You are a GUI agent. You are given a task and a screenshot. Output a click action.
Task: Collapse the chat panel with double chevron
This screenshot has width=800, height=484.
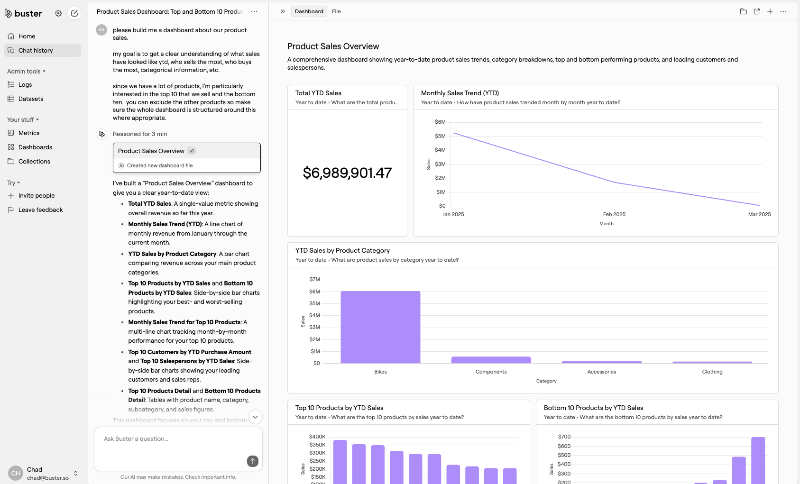tap(283, 11)
